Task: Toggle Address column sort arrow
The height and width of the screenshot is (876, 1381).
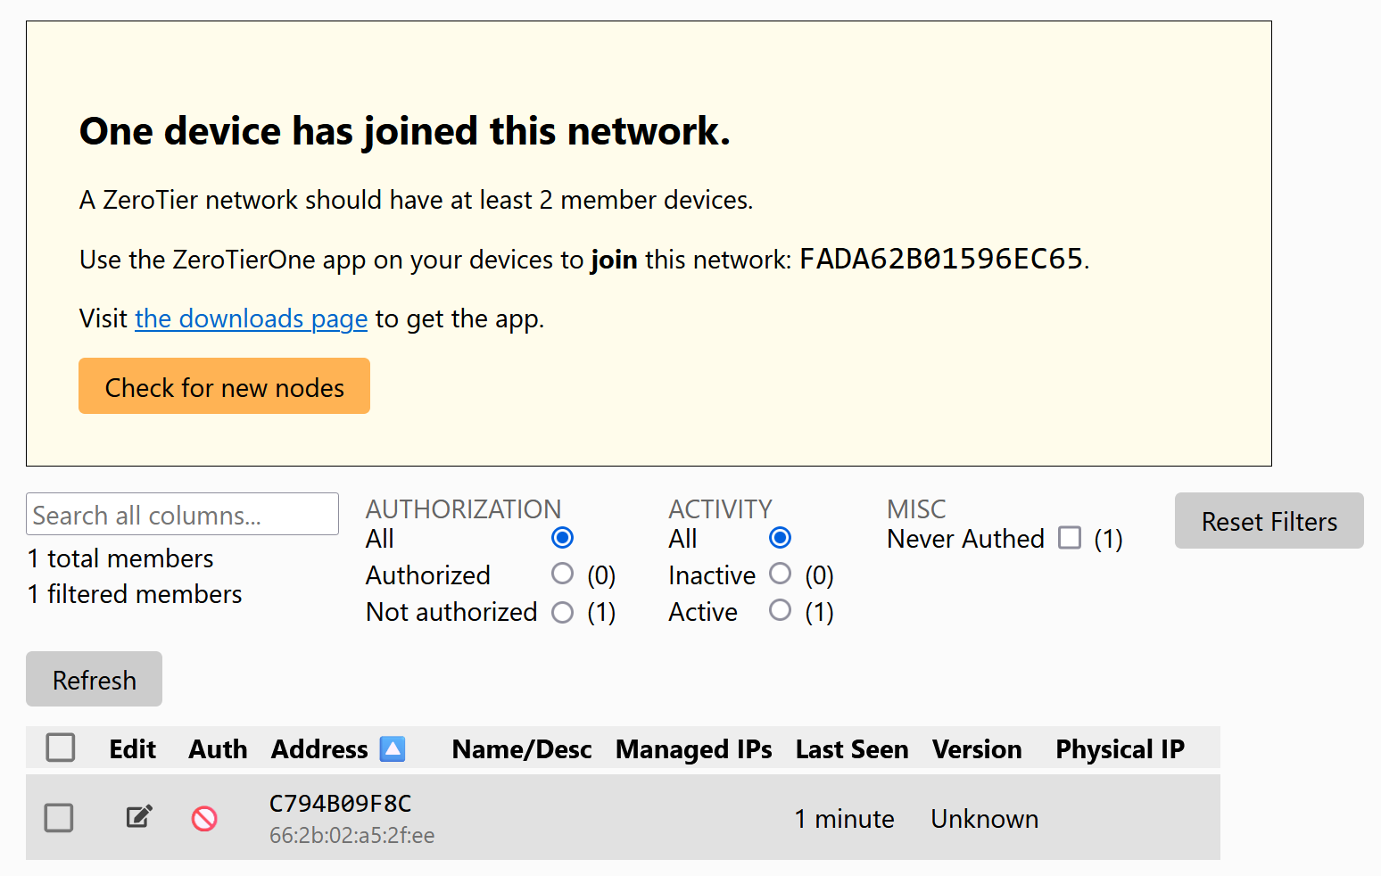Action: [x=393, y=748]
